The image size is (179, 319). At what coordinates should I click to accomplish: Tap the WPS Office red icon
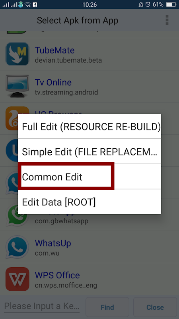18,279
